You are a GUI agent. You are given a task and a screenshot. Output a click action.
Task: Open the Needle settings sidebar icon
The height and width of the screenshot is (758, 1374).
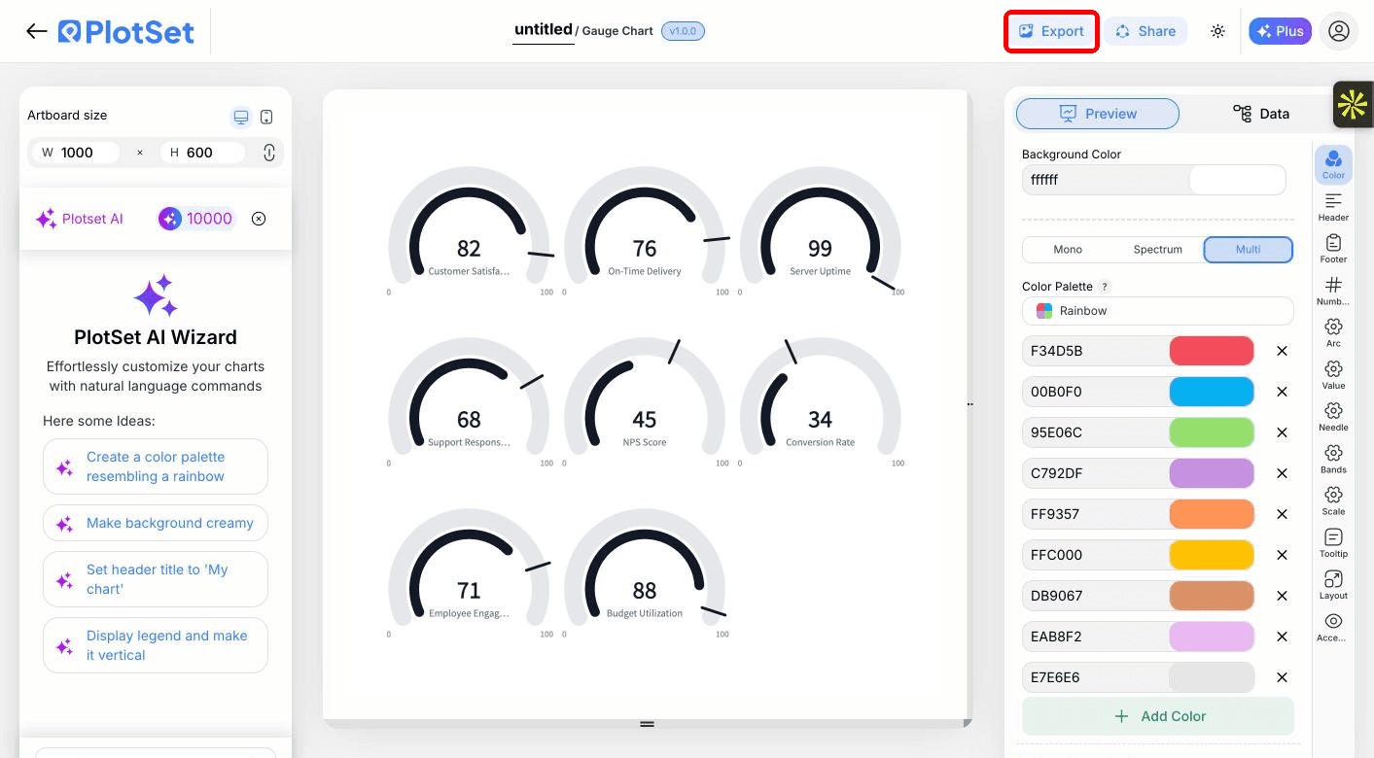click(1333, 416)
